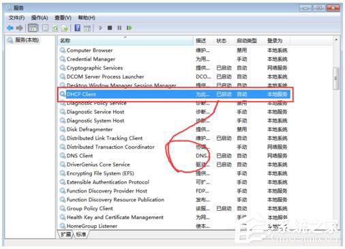345x249 pixels.
Task: Select Function Discovery Resource Publication service
Action: tap(174, 200)
